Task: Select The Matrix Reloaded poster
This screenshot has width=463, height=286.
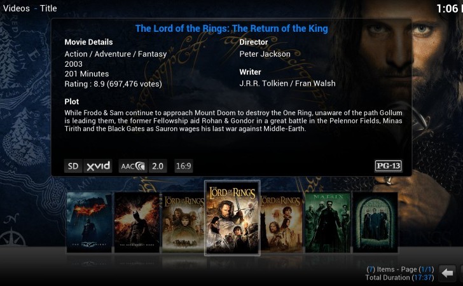Action: [x=375, y=222]
